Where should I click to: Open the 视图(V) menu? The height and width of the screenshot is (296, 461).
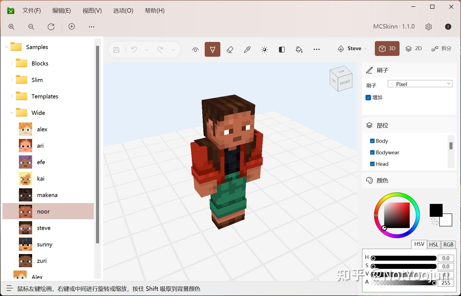(x=92, y=11)
